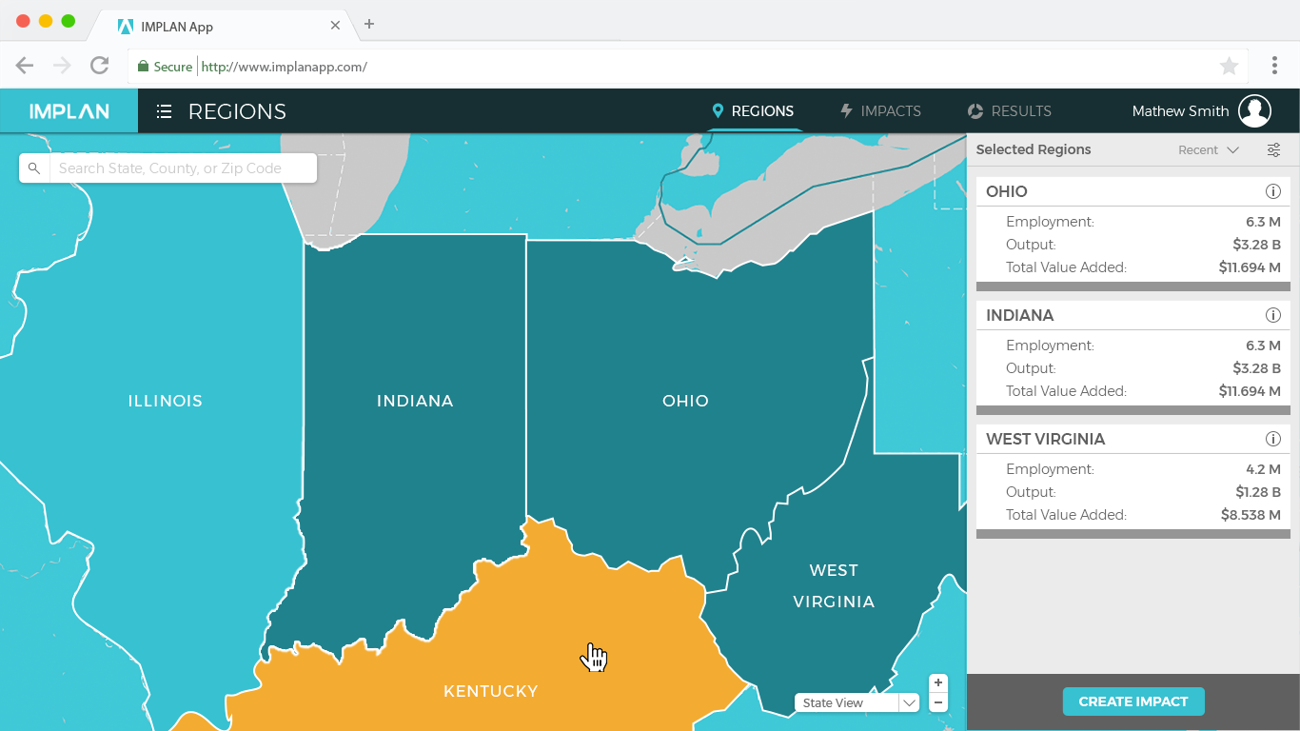Click Ohio Employment value 6.3 M
Image resolution: width=1300 pixels, height=731 pixels.
[1263, 222]
